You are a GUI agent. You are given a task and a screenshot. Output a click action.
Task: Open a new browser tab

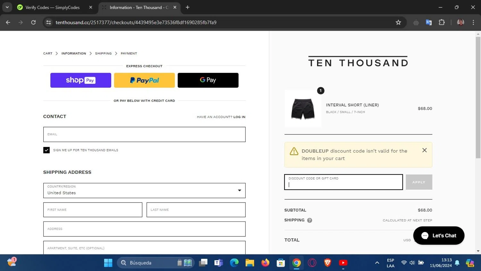click(188, 7)
